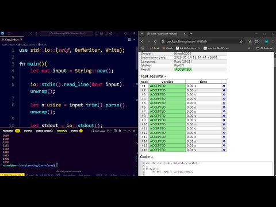Split the editor to the right
The image size is (276, 207).
[x=129, y=40]
